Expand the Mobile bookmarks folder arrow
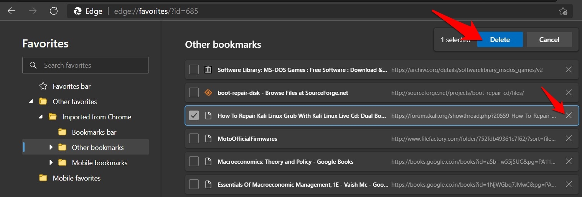Viewport: 582px width, 197px height. 51,163
